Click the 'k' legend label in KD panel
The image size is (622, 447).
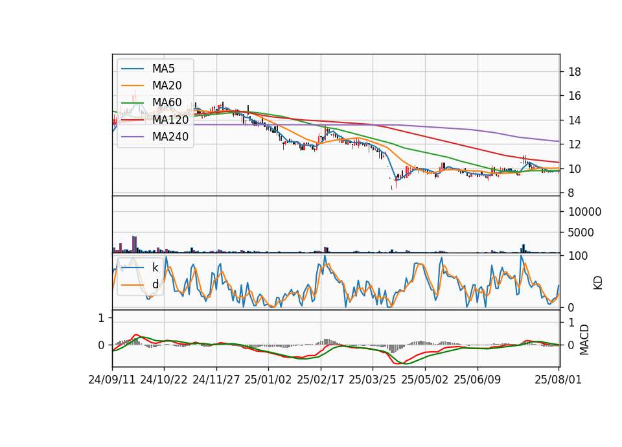coord(155,268)
